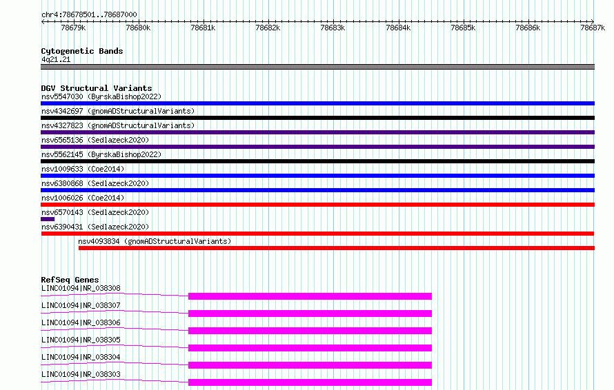Click the blue nsv6380868 variant bar
The image size is (614, 390).
[x=317, y=190]
